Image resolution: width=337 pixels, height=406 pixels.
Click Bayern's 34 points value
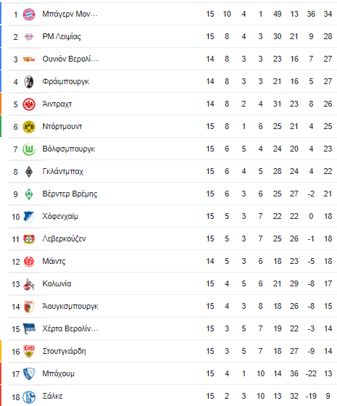[x=328, y=14]
